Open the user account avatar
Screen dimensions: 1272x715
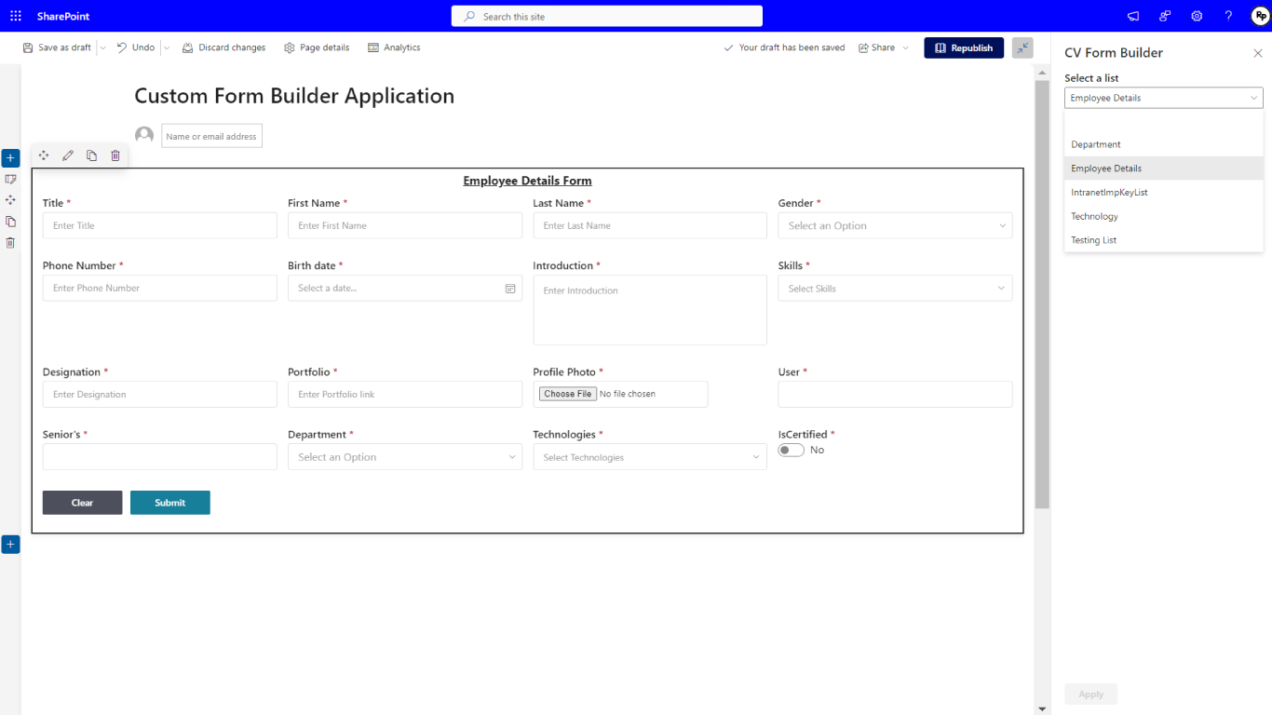click(x=1260, y=16)
